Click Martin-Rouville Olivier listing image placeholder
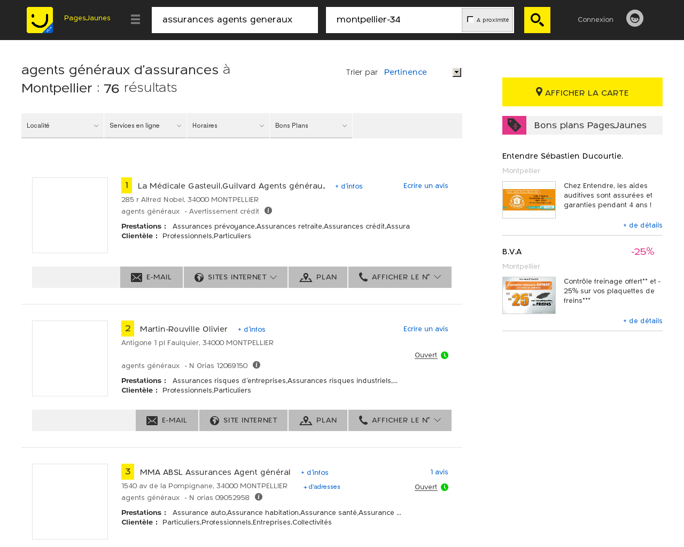 click(70, 358)
